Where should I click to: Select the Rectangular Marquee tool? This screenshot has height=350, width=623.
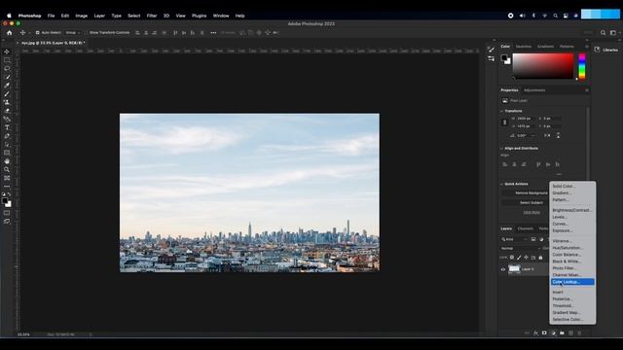(x=7, y=60)
